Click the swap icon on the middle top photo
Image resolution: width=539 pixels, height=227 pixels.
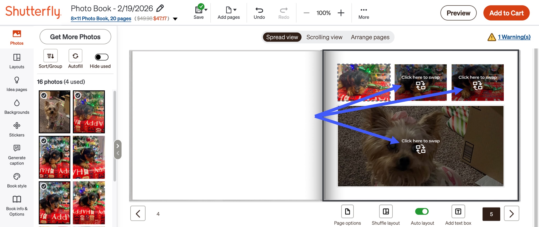click(x=421, y=85)
